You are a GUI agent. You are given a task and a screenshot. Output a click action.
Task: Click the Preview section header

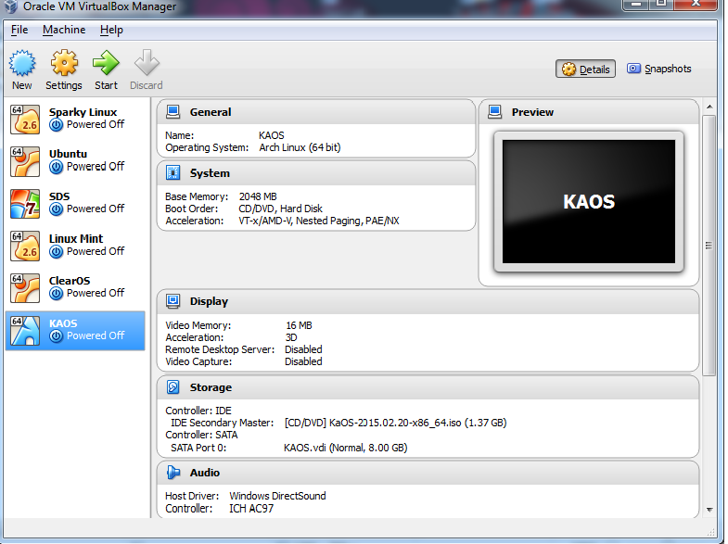coord(589,112)
